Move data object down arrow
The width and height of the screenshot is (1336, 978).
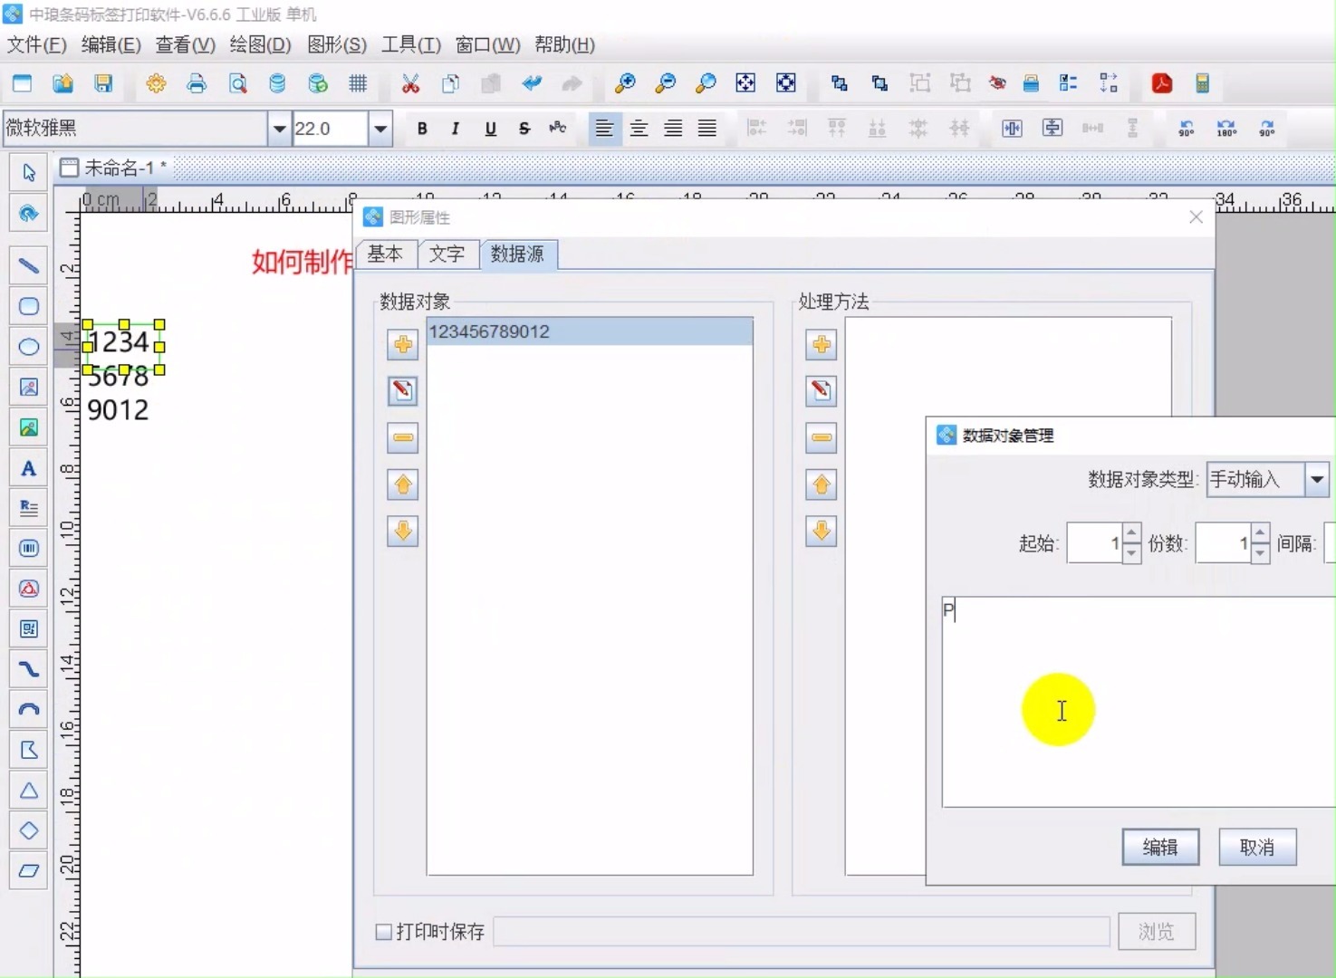coord(403,531)
